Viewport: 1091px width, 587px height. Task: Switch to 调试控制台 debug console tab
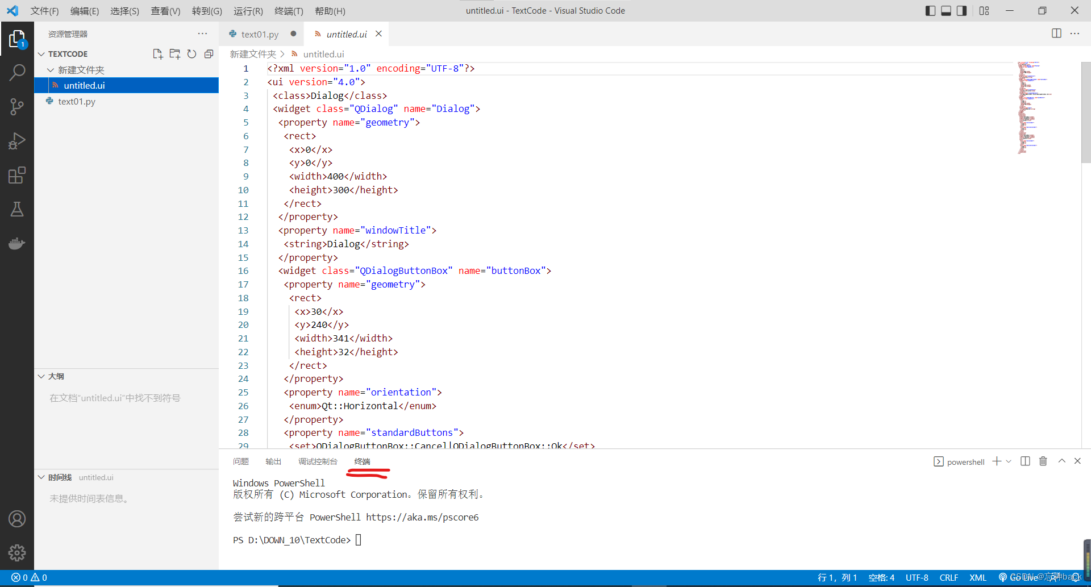[x=318, y=461]
